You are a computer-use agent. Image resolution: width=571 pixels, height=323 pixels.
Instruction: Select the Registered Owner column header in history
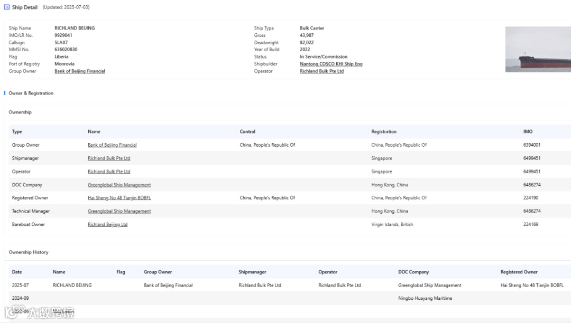[x=519, y=272]
